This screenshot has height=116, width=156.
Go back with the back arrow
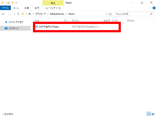3,14
